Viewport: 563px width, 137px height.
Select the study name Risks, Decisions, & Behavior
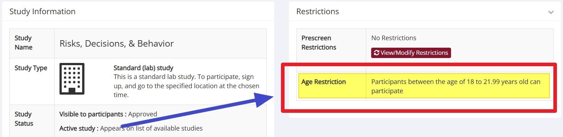click(x=117, y=43)
